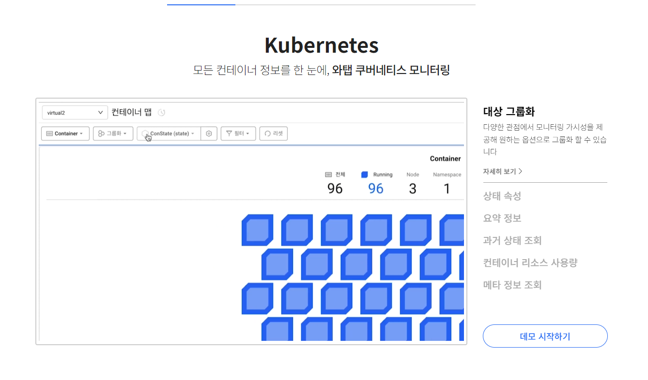Click the blue Running count 96

[x=376, y=189]
